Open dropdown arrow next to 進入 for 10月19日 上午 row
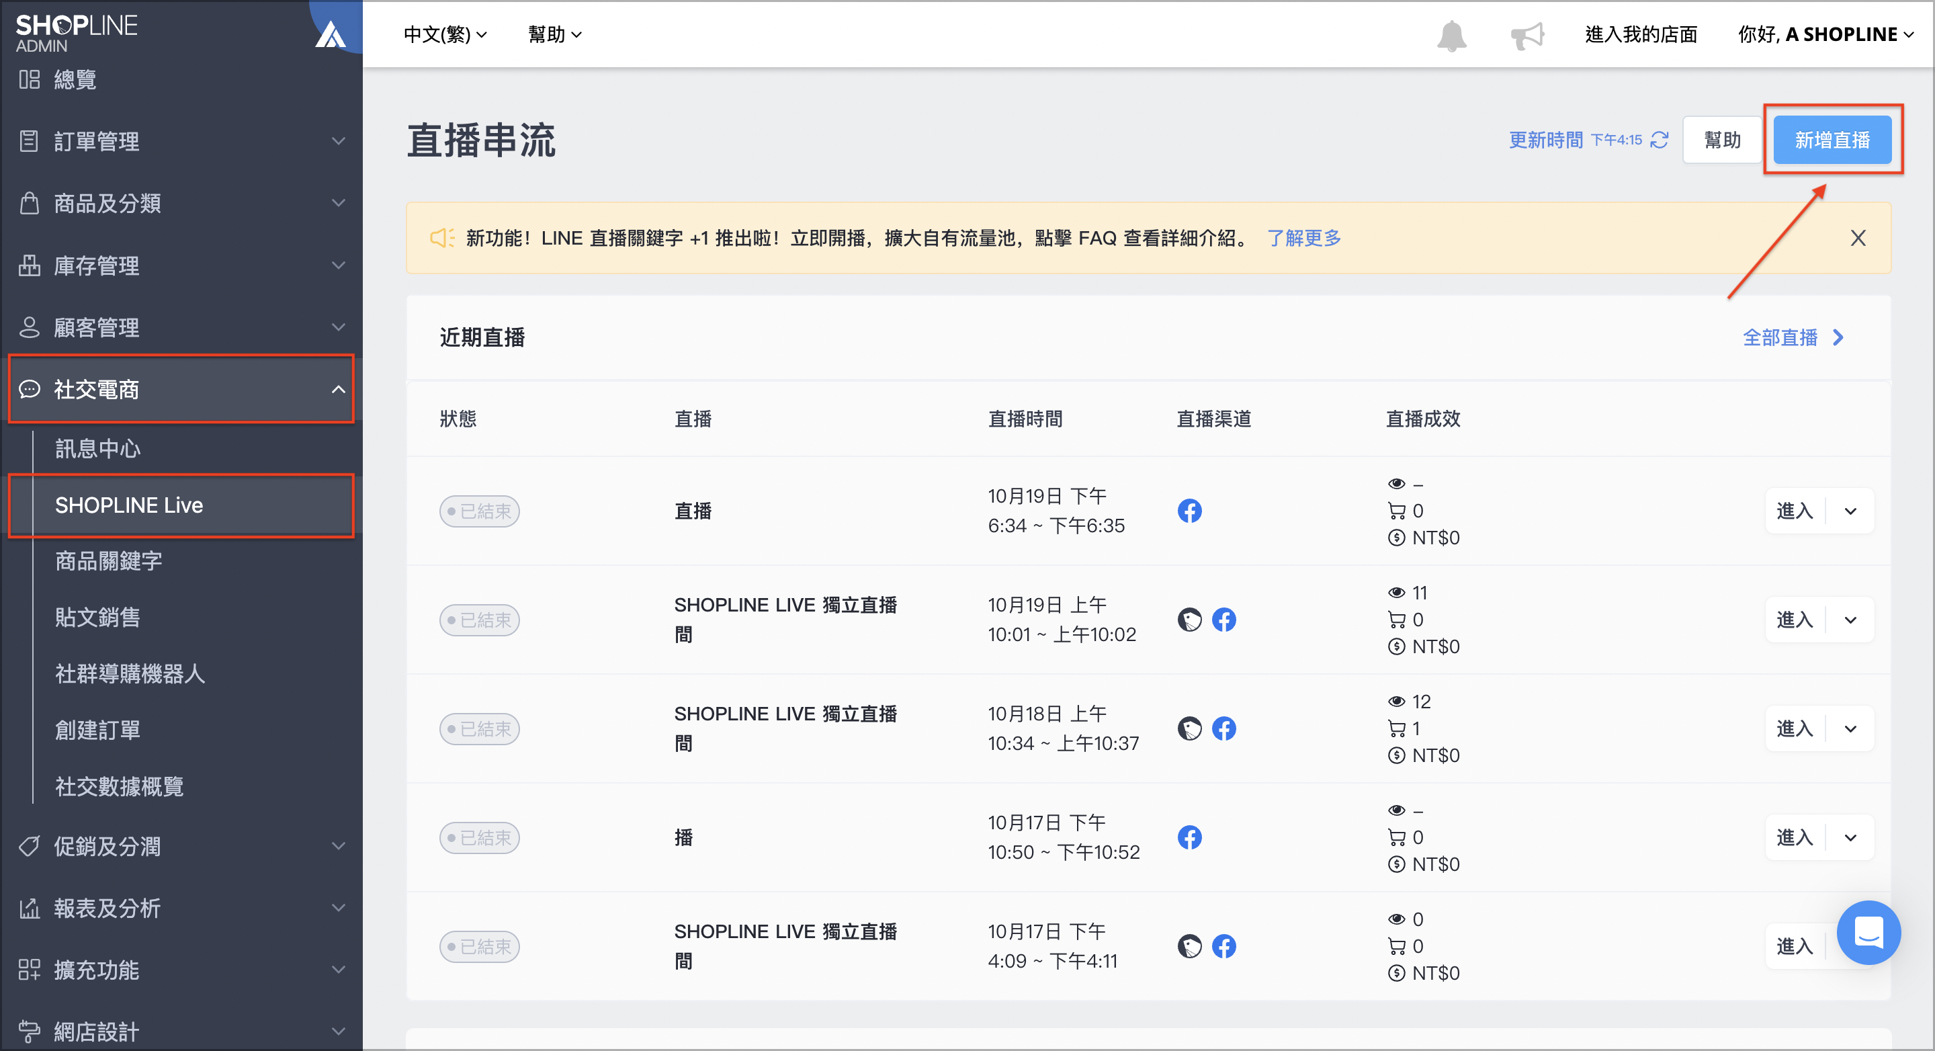The height and width of the screenshot is (1051, 1935). [x=1850, y=620]
